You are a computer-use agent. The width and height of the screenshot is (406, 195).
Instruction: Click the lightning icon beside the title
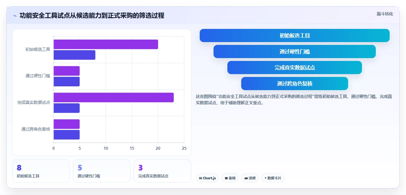click(15, 16)
